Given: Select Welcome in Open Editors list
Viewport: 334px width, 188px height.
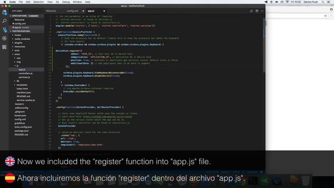Looking at the screenshot, I should (19, 20).
